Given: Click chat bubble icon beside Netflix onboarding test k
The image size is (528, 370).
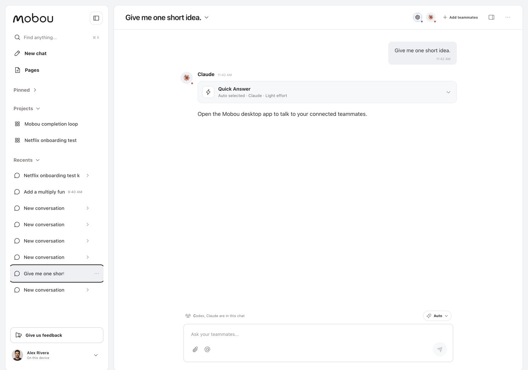Looking at the screenshot, I should (17, 176).
